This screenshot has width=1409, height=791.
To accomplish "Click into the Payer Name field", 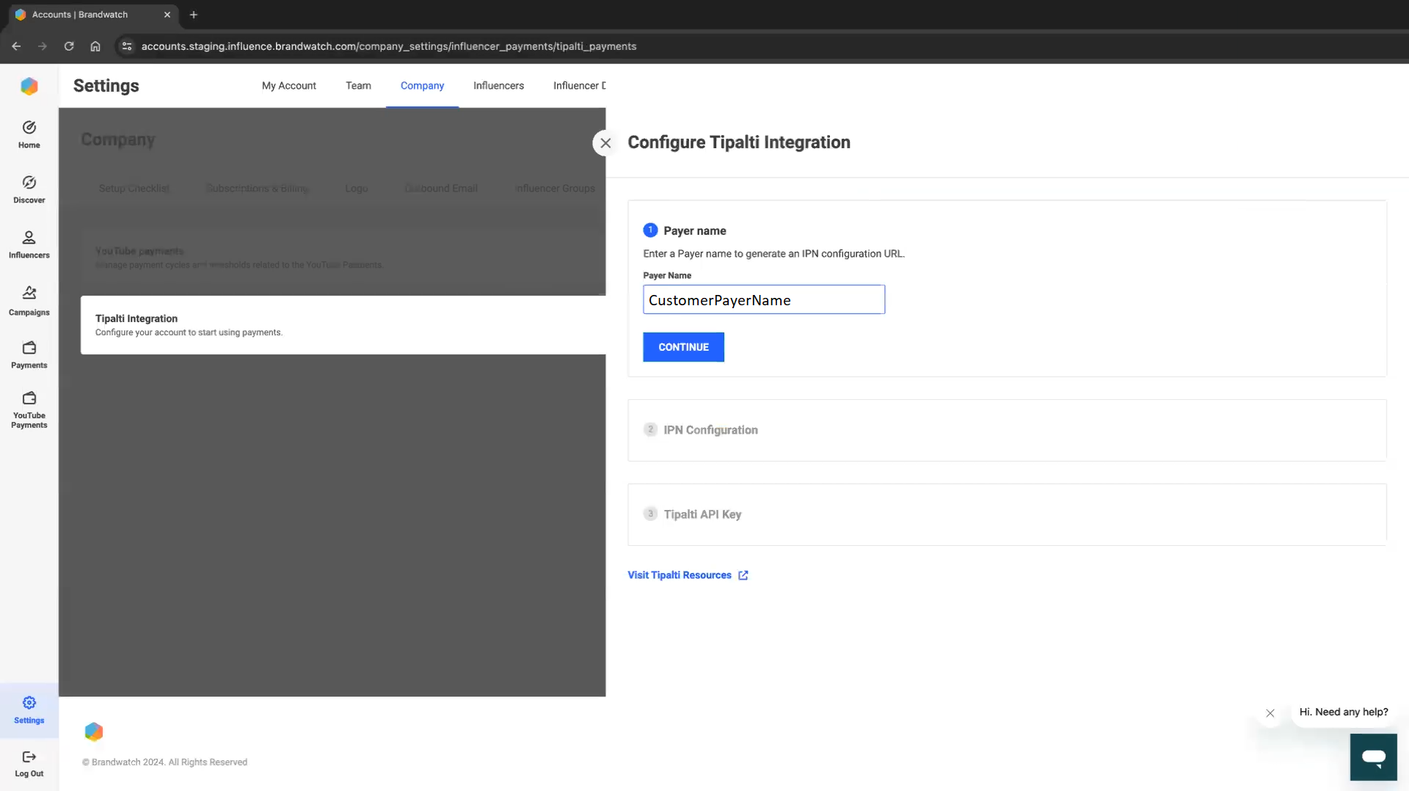I will pyautogui.click(x=763, y=300).
